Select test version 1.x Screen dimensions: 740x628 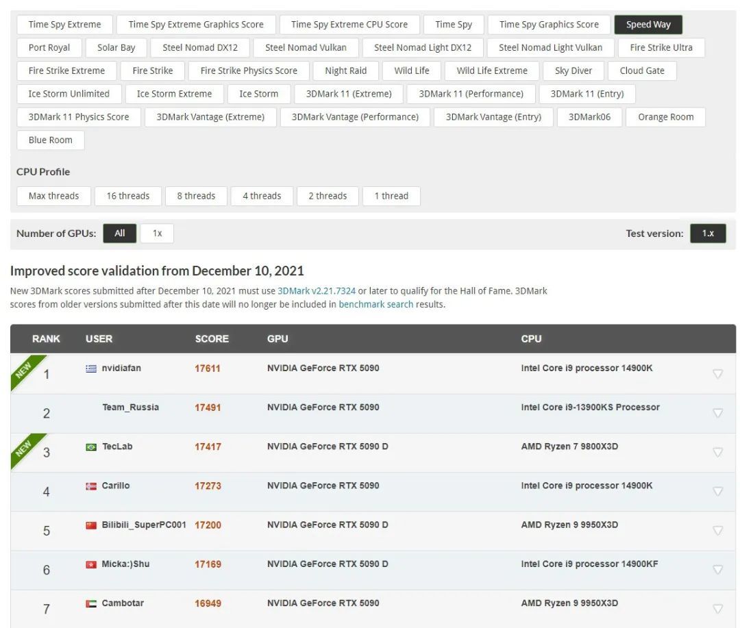[708, 233]
